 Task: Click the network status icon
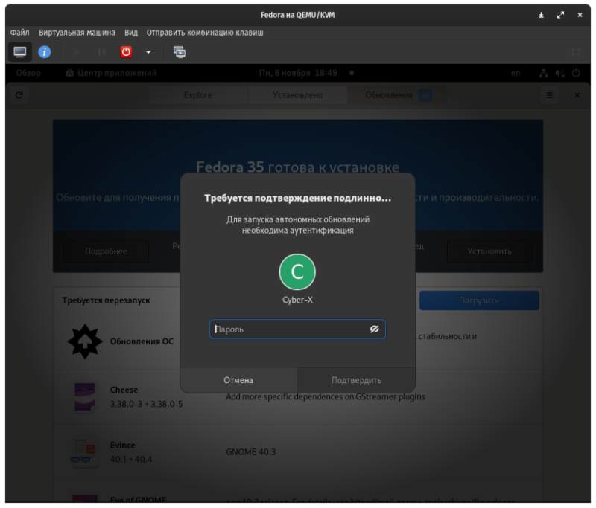pyautogui.click(x=544, y=73)
